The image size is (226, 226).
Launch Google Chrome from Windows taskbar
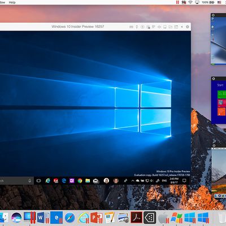(80, 181)
